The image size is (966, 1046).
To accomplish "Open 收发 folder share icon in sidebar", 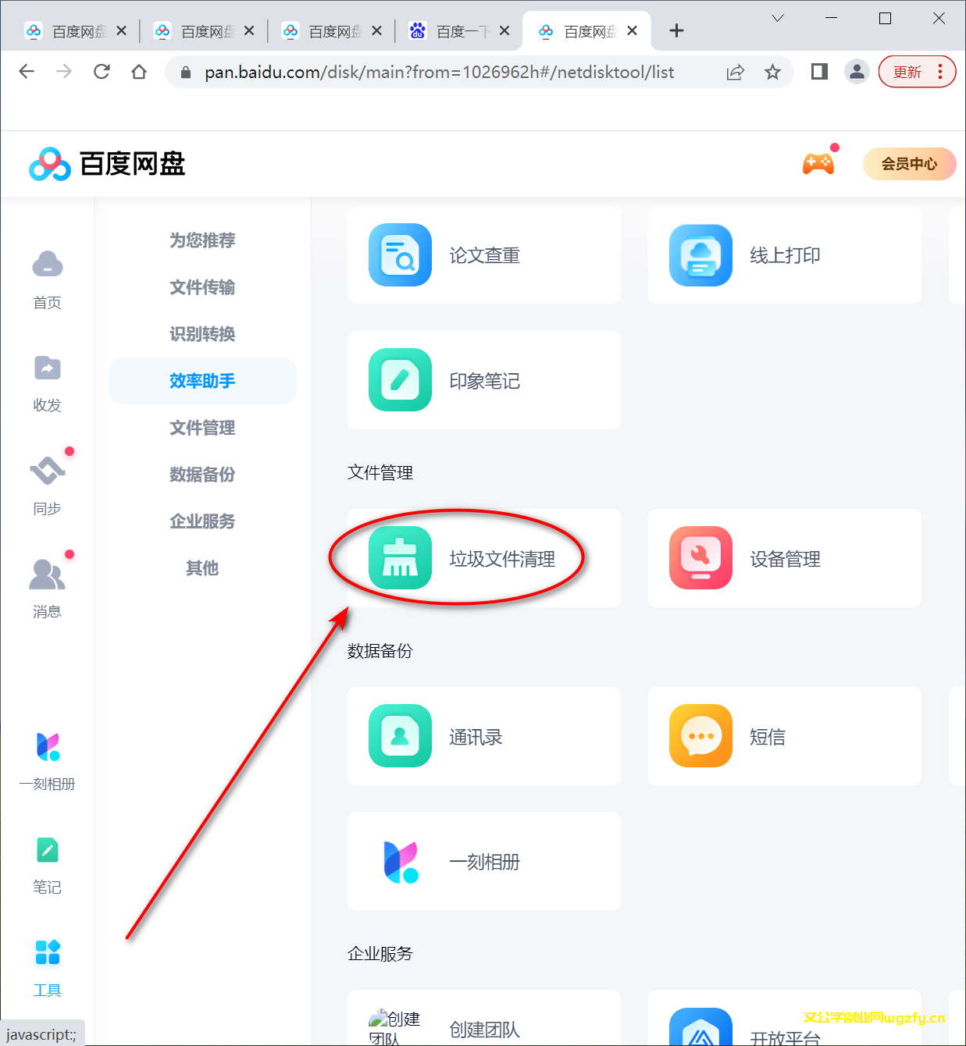I will 47,368.
